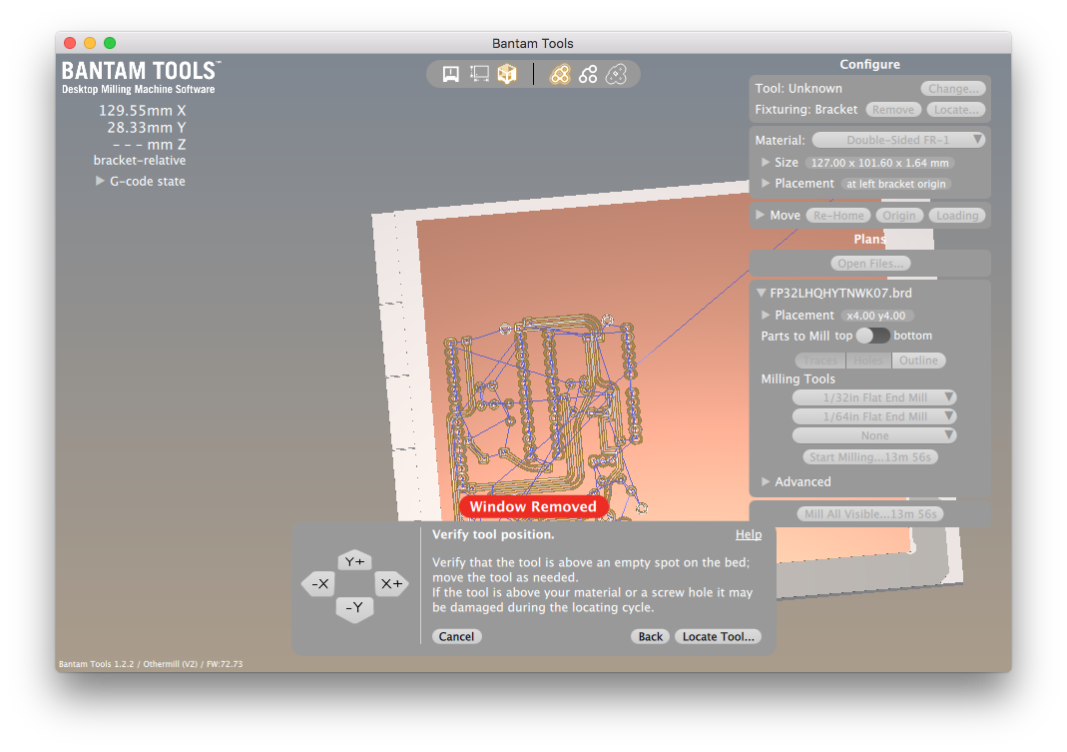Expand the Move controls

(761, 215)
